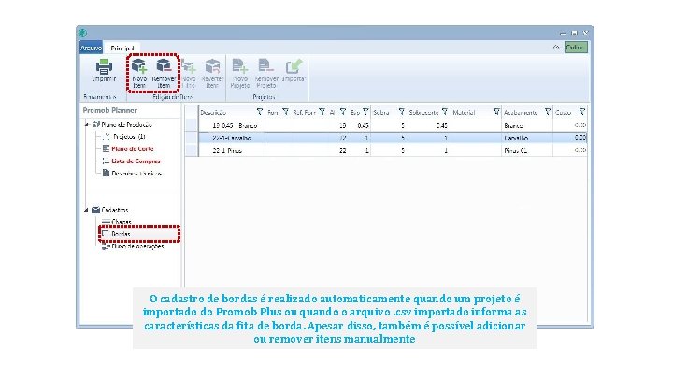This screenshot has height=378, width=673.
Task: Click the application logo in the title bar
Action: (83, 33)
